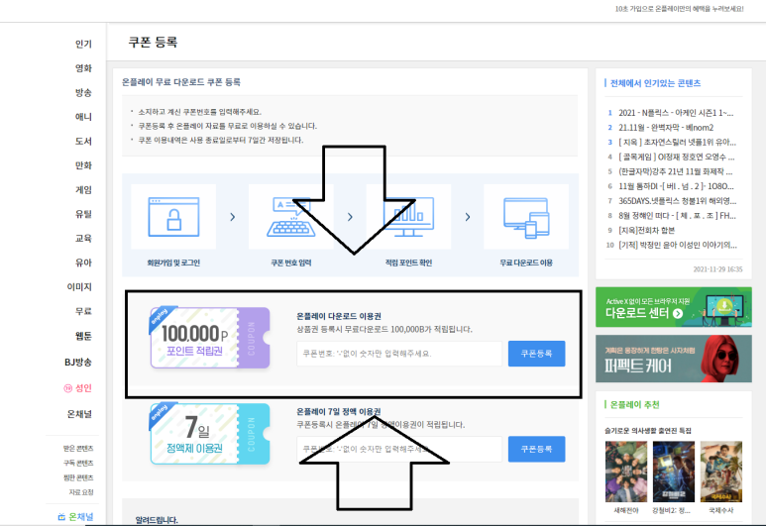This screenshot has height=526, width=766.
Task: Click the 19 adult badge icon
Action: [x=68, y=388]
